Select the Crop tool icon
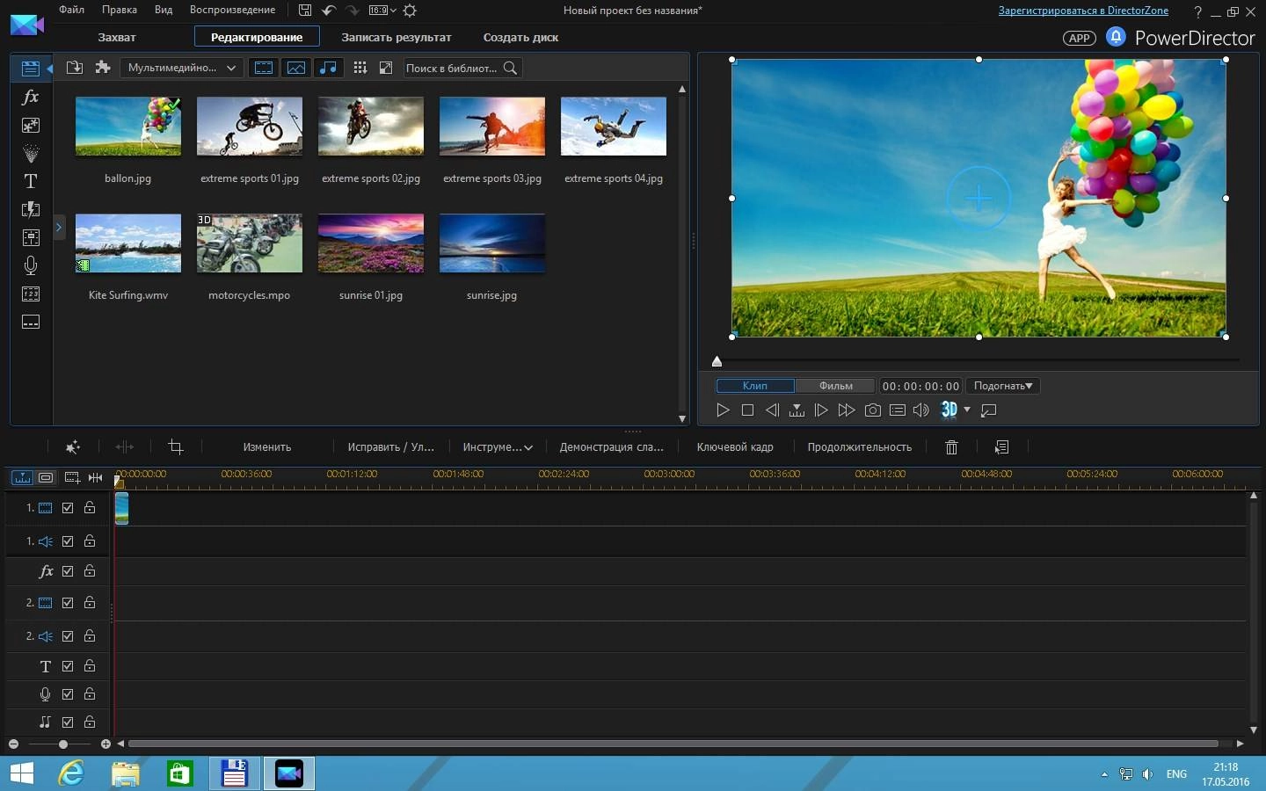The image size is (1266, 791). point(176,447)
